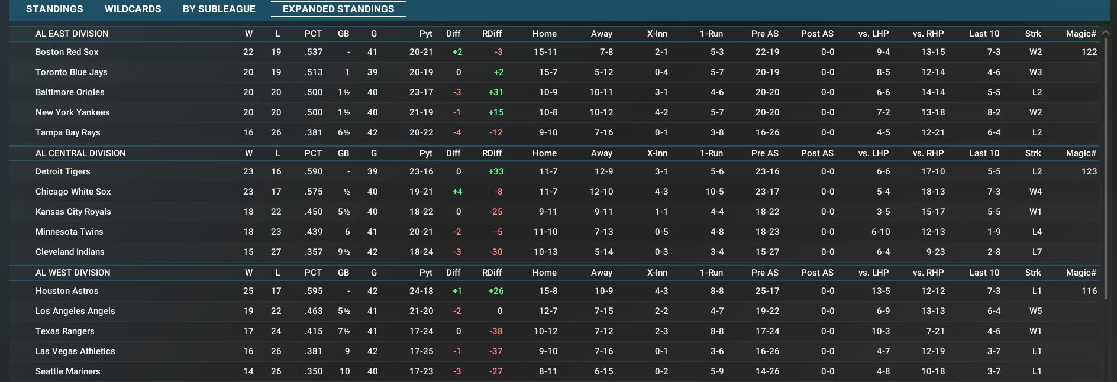
Task: Click the AL East Division header label
Action: [x=72, y=34]
